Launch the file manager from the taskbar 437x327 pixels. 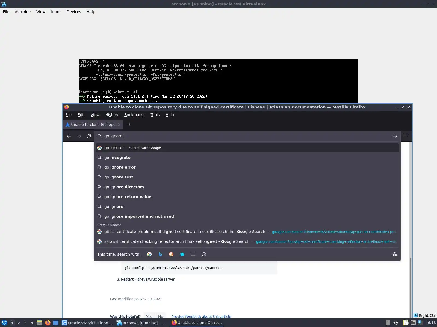click(39, 323)
